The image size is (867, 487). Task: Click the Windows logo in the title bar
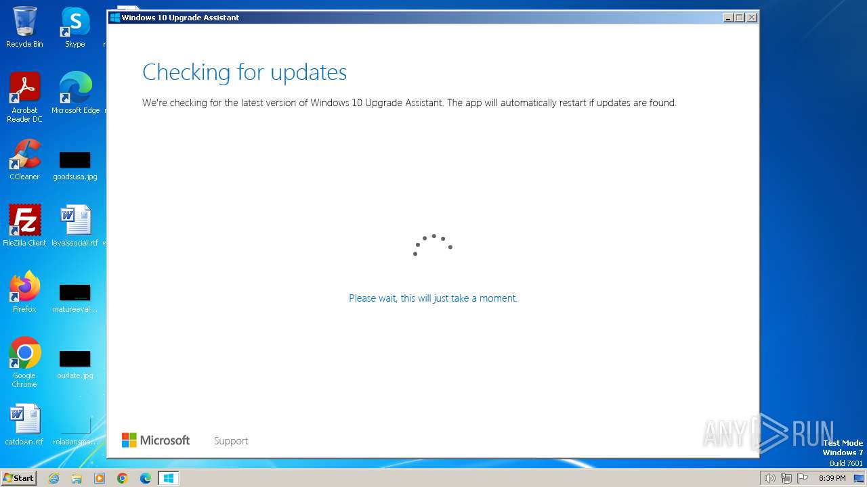(x=115, y=18)
